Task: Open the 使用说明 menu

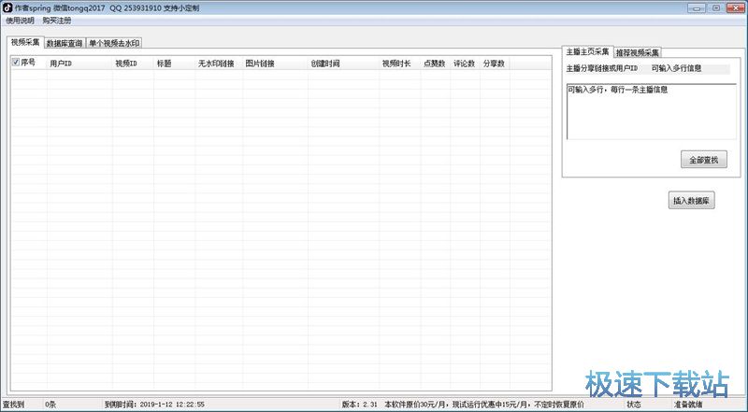Action: tap(20, 21)
